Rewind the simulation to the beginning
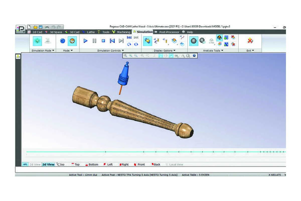Screen dimensions: 301x201 tap(129, 37)
